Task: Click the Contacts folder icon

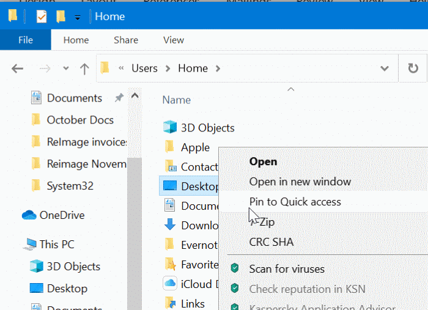Action: [x=171, y=166]
